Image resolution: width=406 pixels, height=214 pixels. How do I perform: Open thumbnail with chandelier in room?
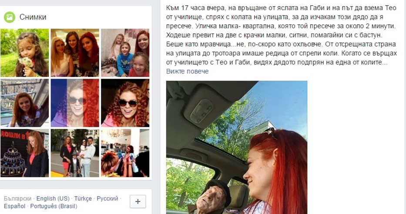[125, 153]
